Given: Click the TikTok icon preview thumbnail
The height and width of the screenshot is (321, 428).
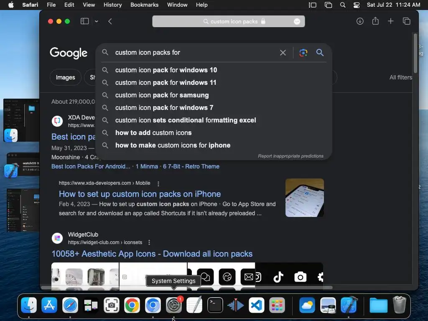Looking at the screenshot, I should click(x=278, y=277).
